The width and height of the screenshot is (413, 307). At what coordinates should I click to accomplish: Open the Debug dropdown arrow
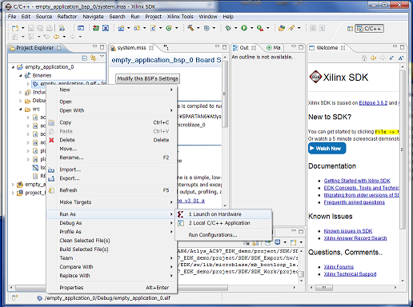click(235, 28)
